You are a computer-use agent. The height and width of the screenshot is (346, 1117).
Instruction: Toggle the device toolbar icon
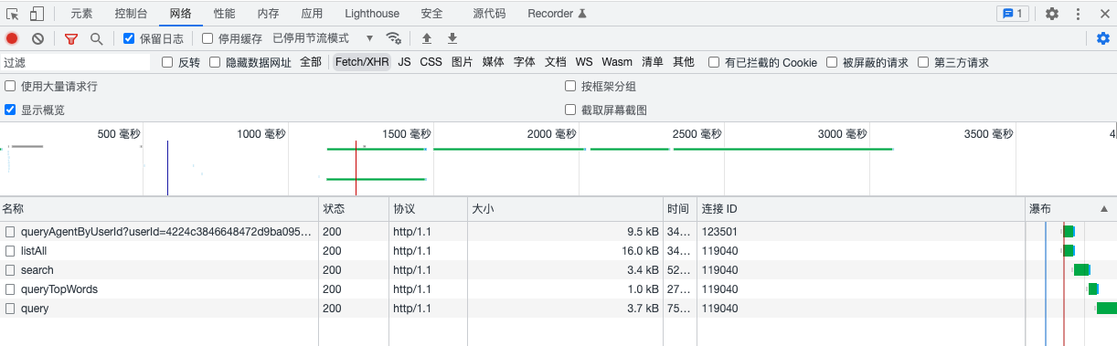[x=37, y=14]
